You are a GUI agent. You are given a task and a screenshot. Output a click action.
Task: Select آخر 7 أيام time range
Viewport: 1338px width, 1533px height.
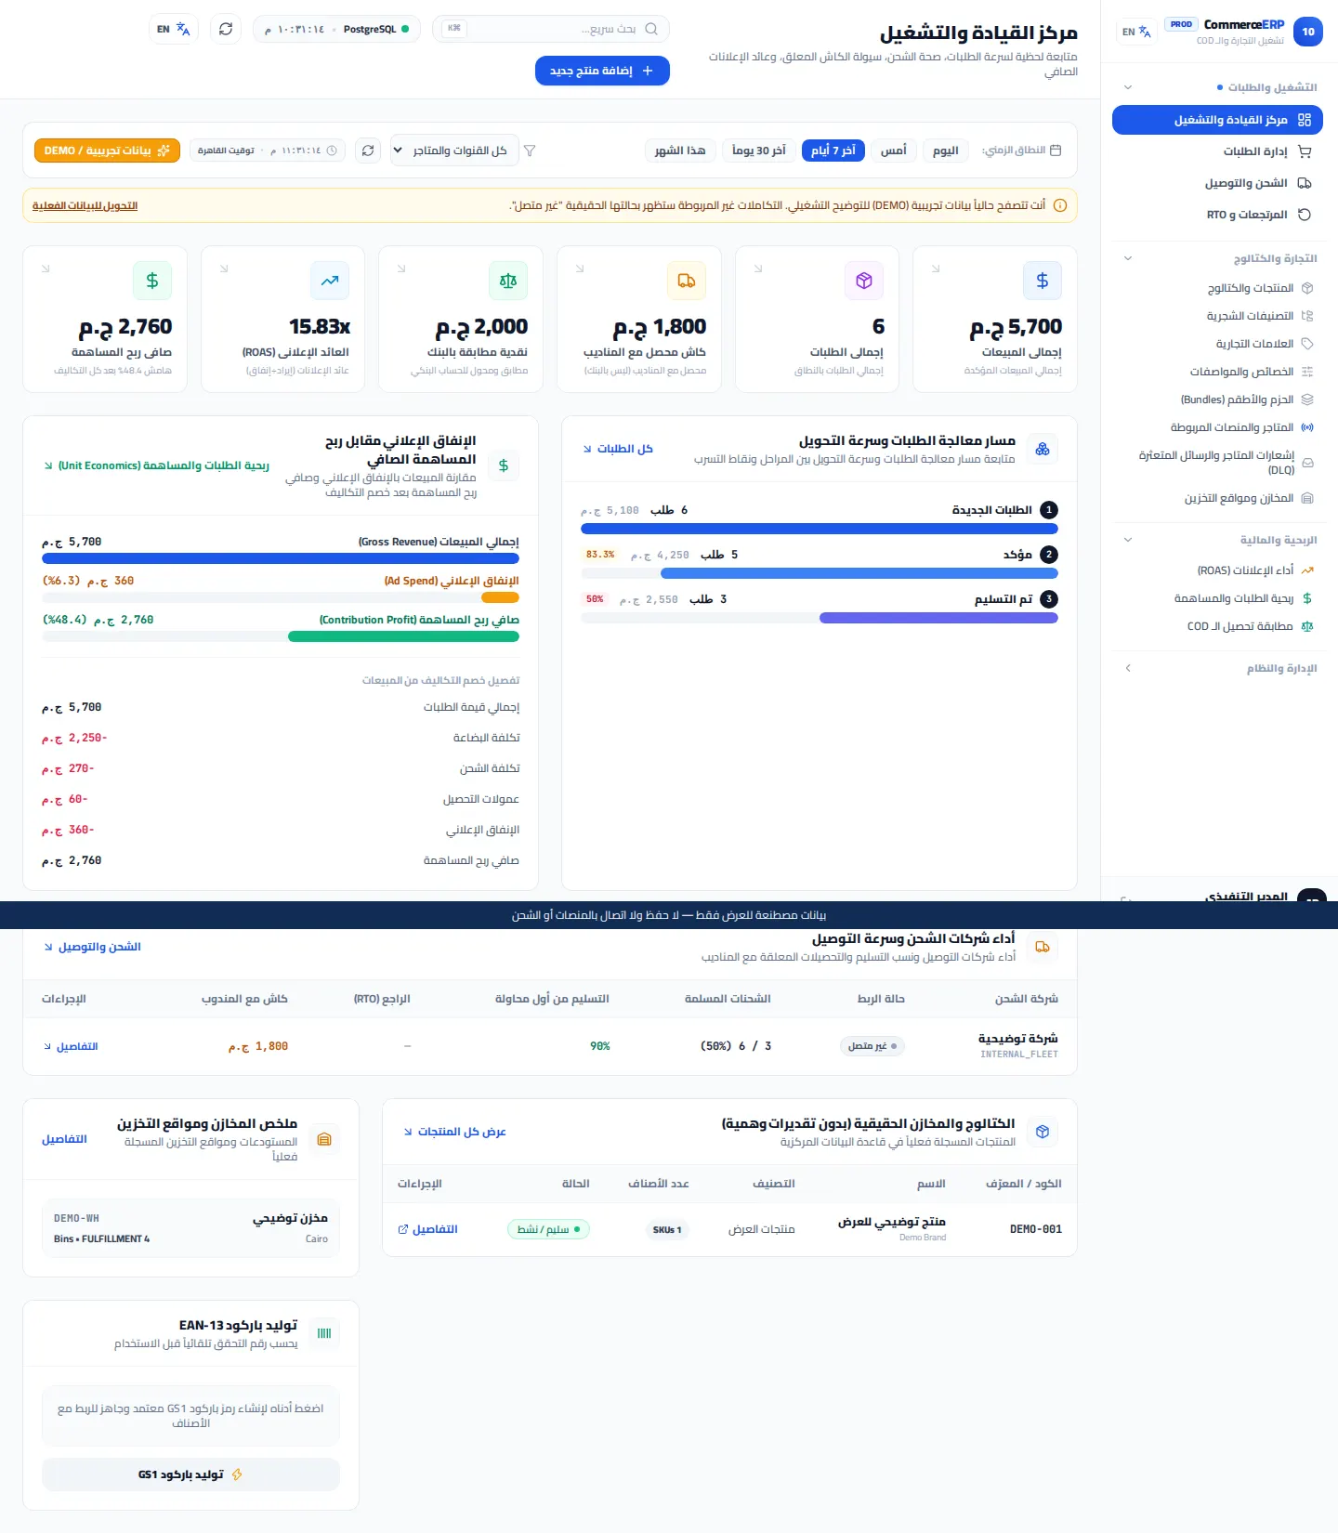click(x=833, y=151)
